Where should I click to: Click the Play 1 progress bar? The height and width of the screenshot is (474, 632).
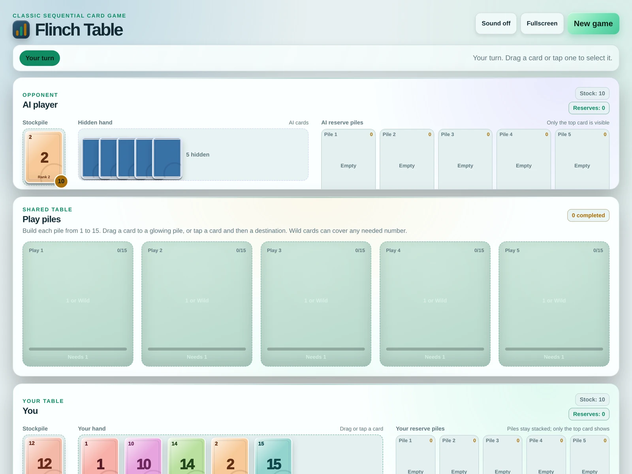pyautogui.click(x=78, y=349)
